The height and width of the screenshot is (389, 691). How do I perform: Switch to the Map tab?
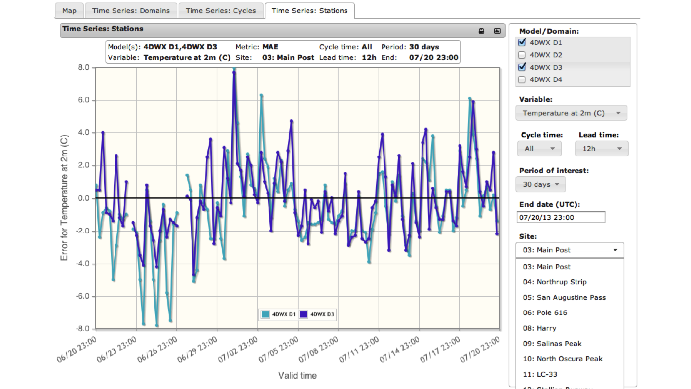tap(69, 11)
